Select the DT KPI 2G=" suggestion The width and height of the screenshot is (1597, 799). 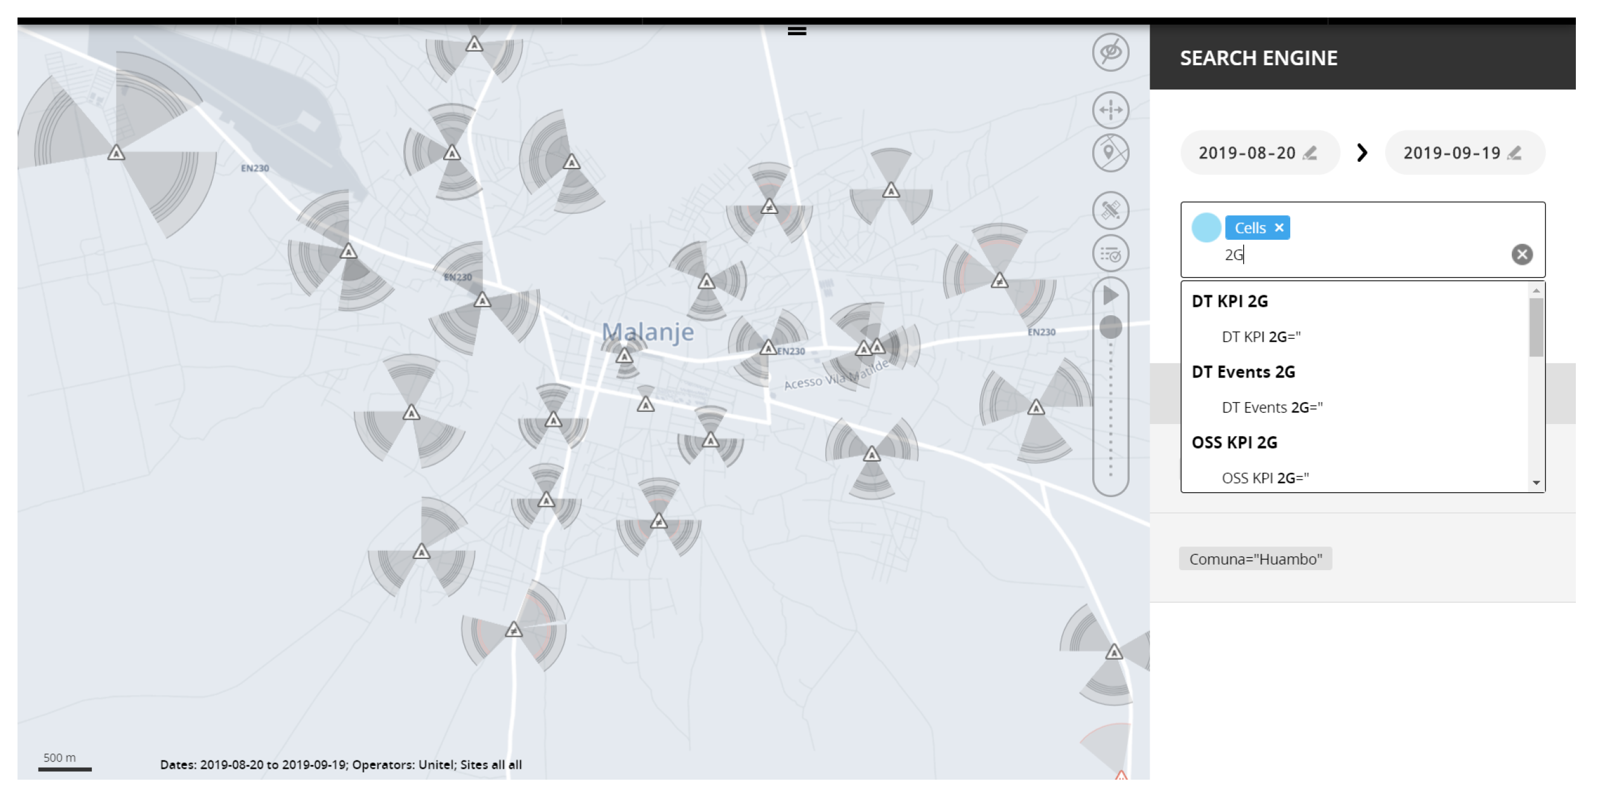point(1260,337)
